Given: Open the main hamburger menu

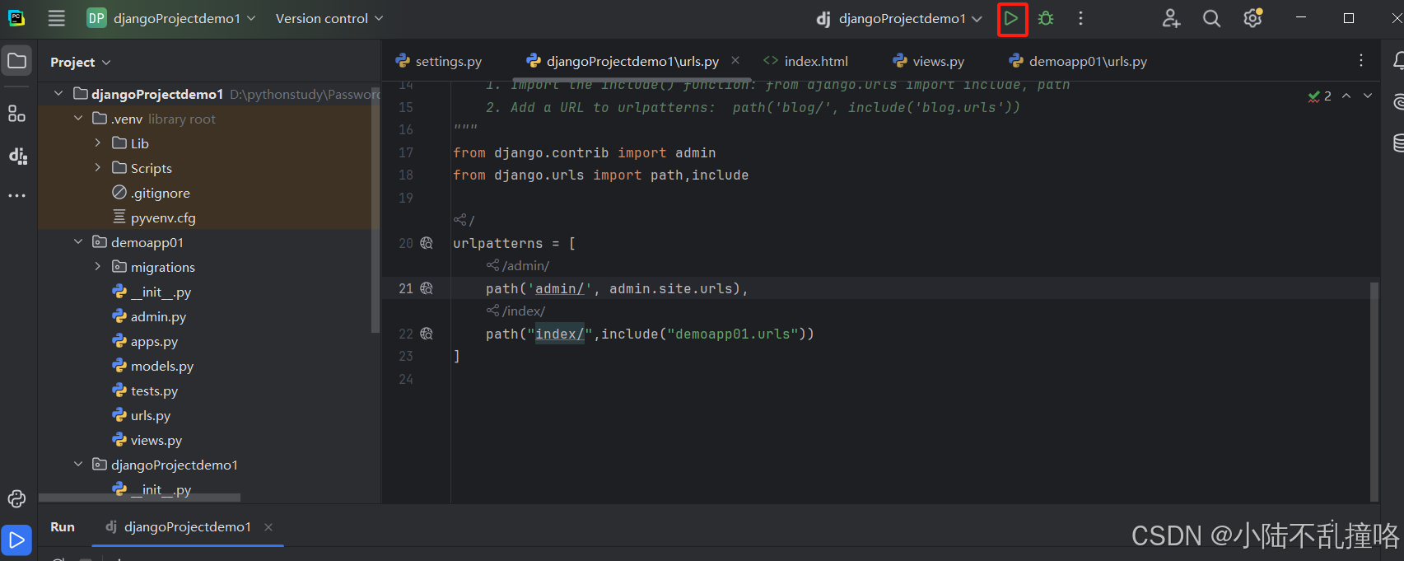Looking at the screenshot, I should pyautogui.click(x=56, y=18).
